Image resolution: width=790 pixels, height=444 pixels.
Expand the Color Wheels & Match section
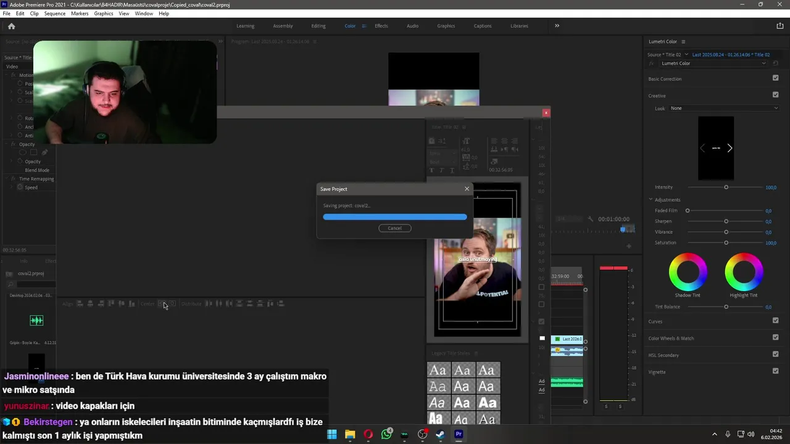(x=671, y=339)
